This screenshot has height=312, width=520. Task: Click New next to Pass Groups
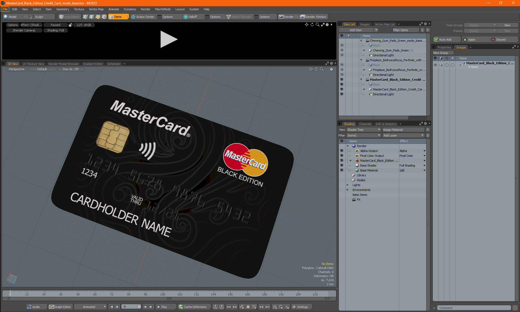(x=507, y=25)
